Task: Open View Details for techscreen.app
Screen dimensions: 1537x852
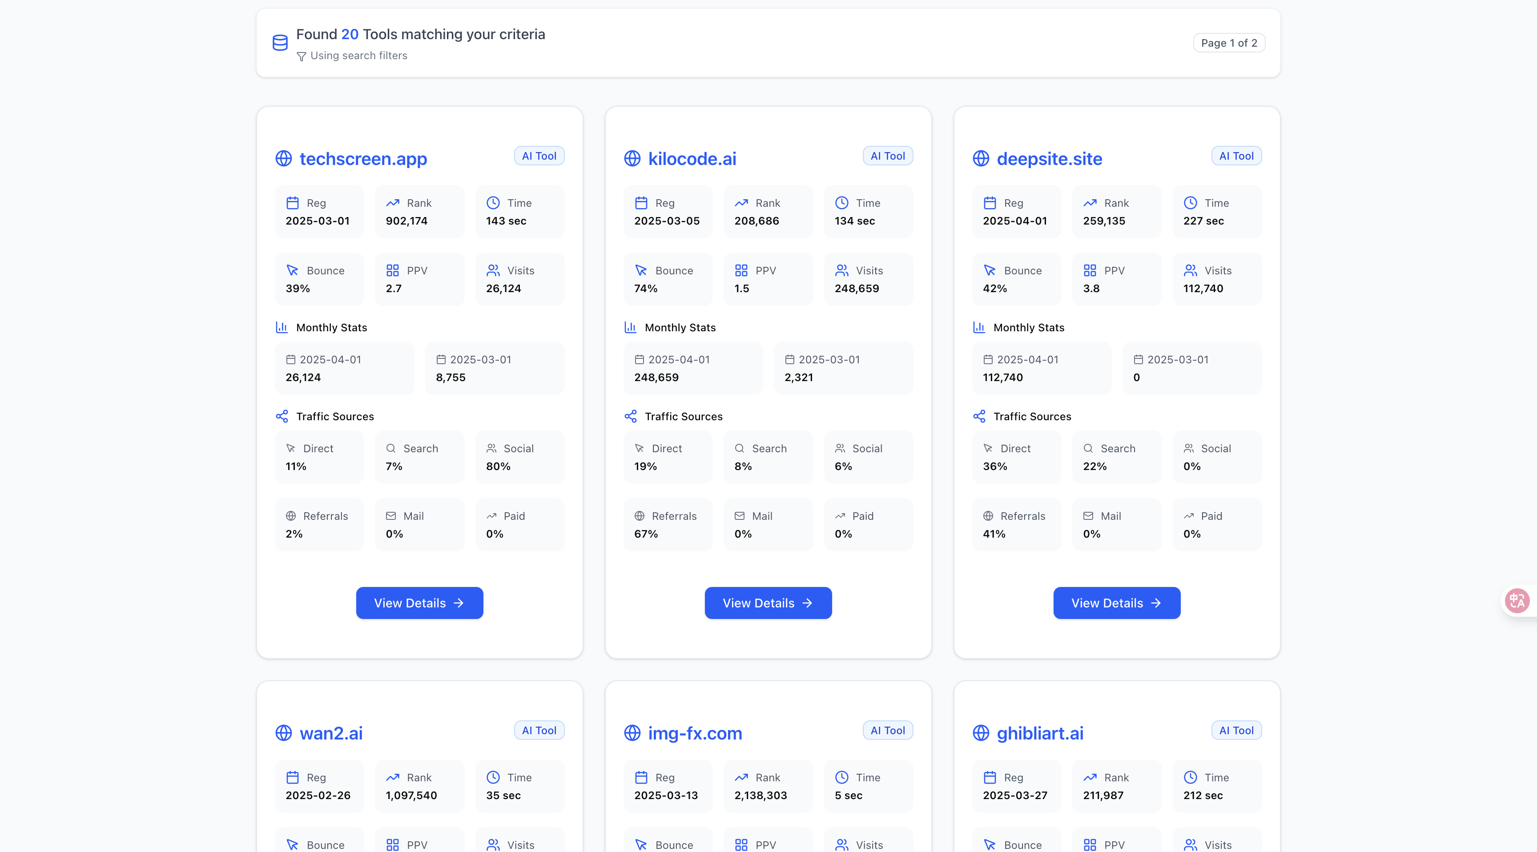Action: 419,603
